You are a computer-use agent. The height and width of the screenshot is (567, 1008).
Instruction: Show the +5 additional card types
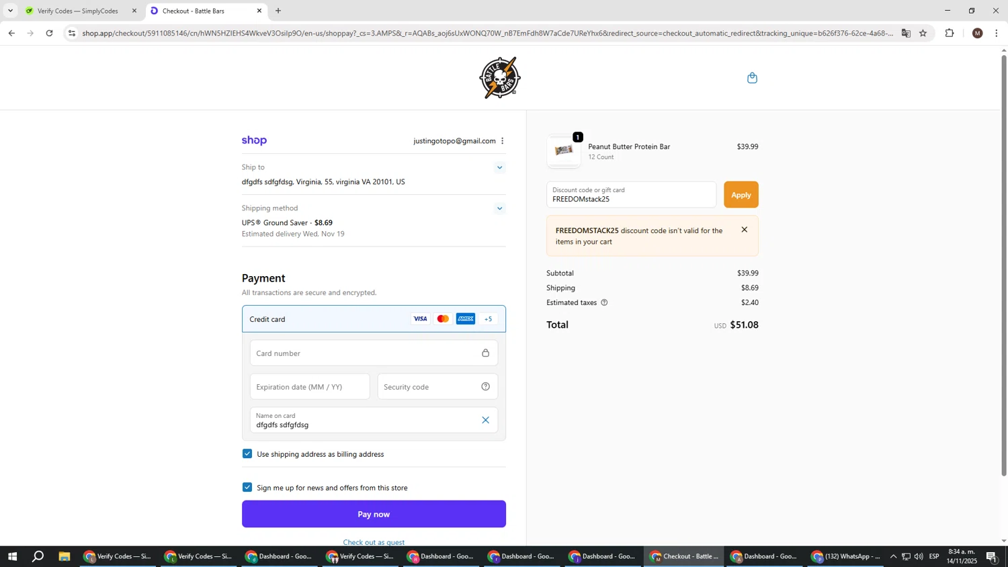(488, 319)
